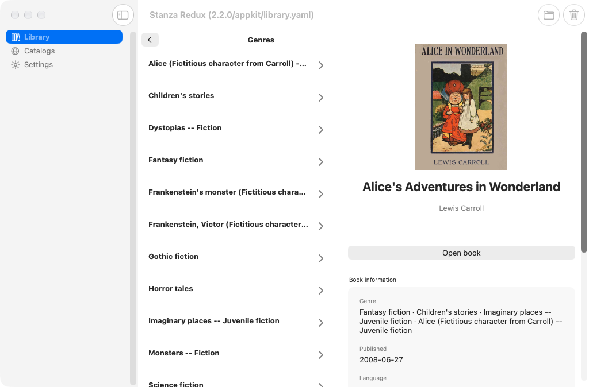
Task: Expand the Dystopias -- Fiction chevron
Action: tap(321, 130)
